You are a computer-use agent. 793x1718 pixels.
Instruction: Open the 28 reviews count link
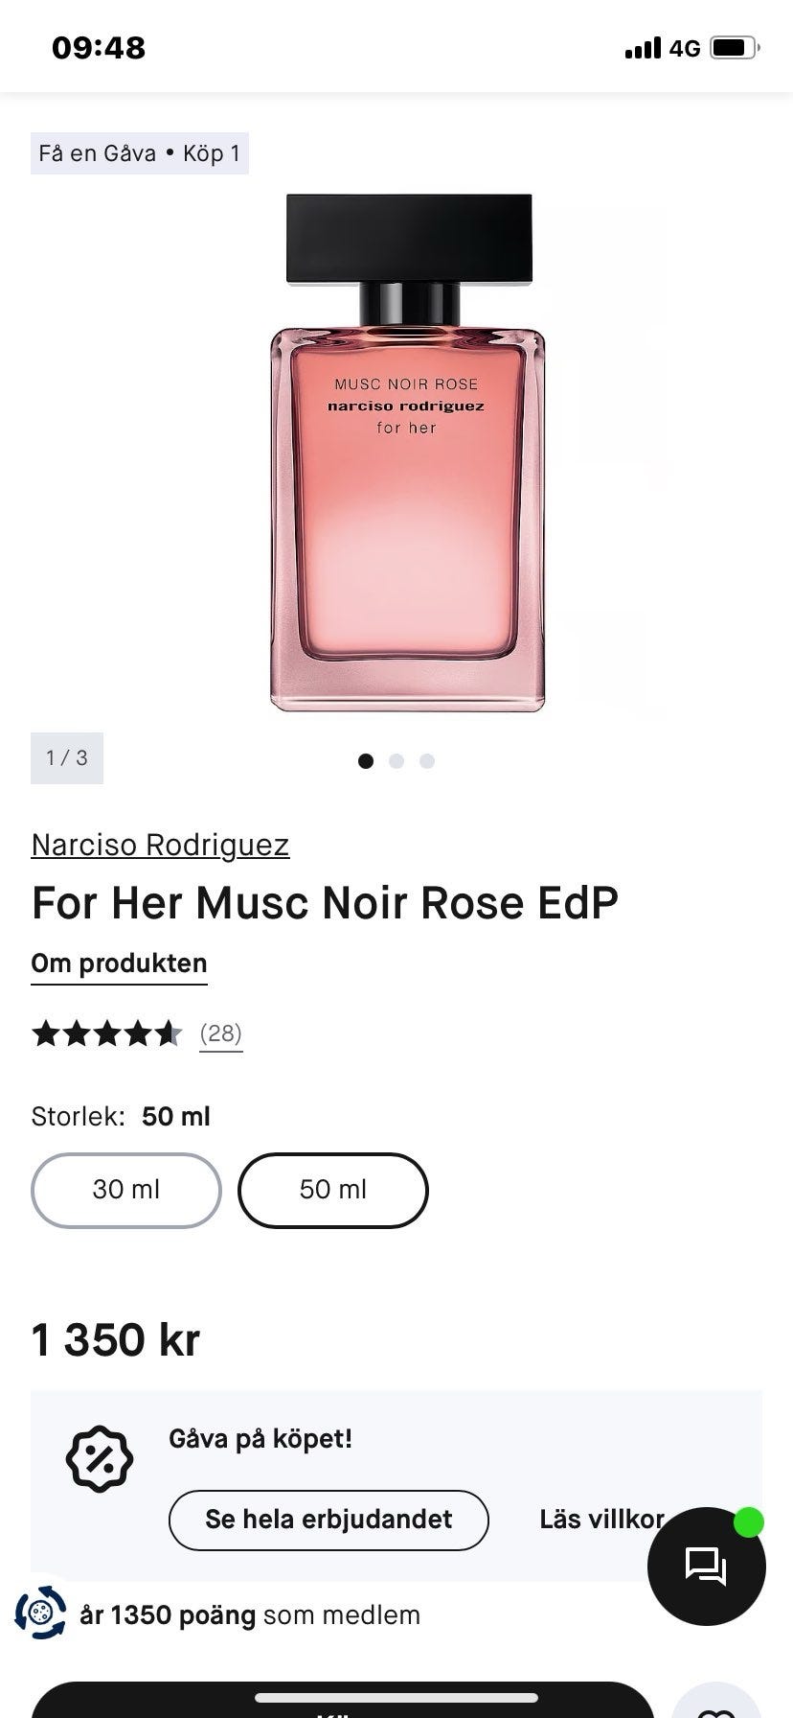coord(221,1033)
